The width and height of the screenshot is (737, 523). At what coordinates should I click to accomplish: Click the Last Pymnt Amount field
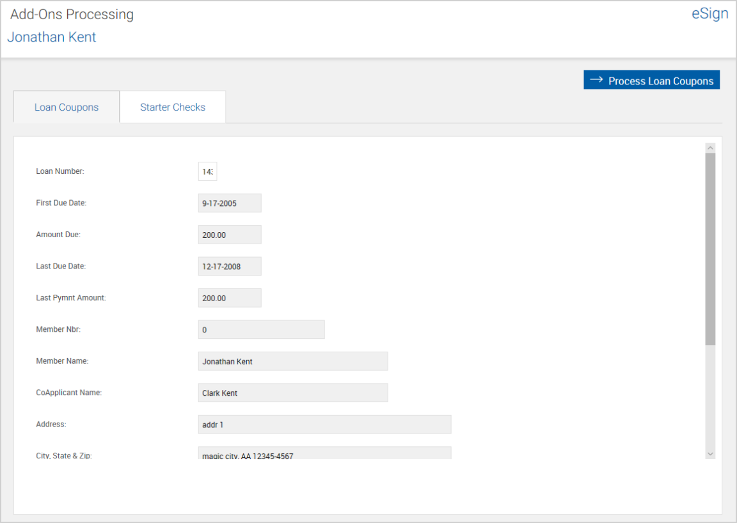[x=230, y=298]
